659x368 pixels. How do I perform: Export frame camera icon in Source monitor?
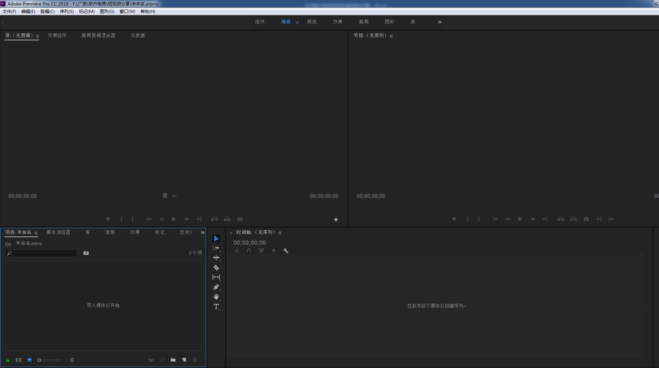click(x=240, y=219)
